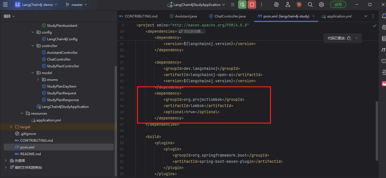The width and height of the screenshot is (386, 178).
Task: Open Code With Me add-user icon
Action: (x=288, y=5)
